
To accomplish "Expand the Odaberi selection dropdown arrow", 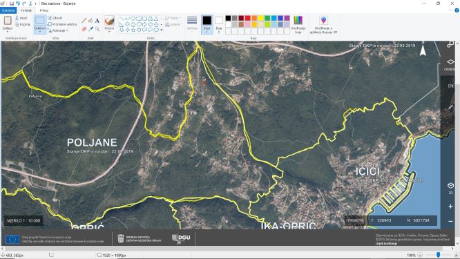I will click(40, 31).
